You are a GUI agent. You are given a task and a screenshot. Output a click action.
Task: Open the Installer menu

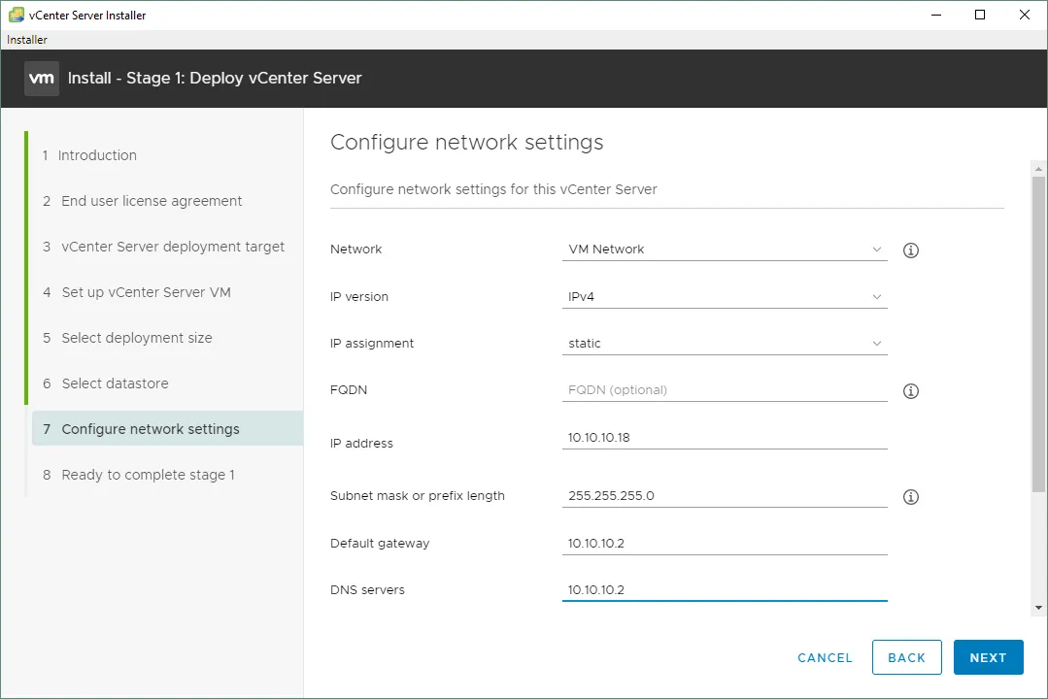pos(27,40)
